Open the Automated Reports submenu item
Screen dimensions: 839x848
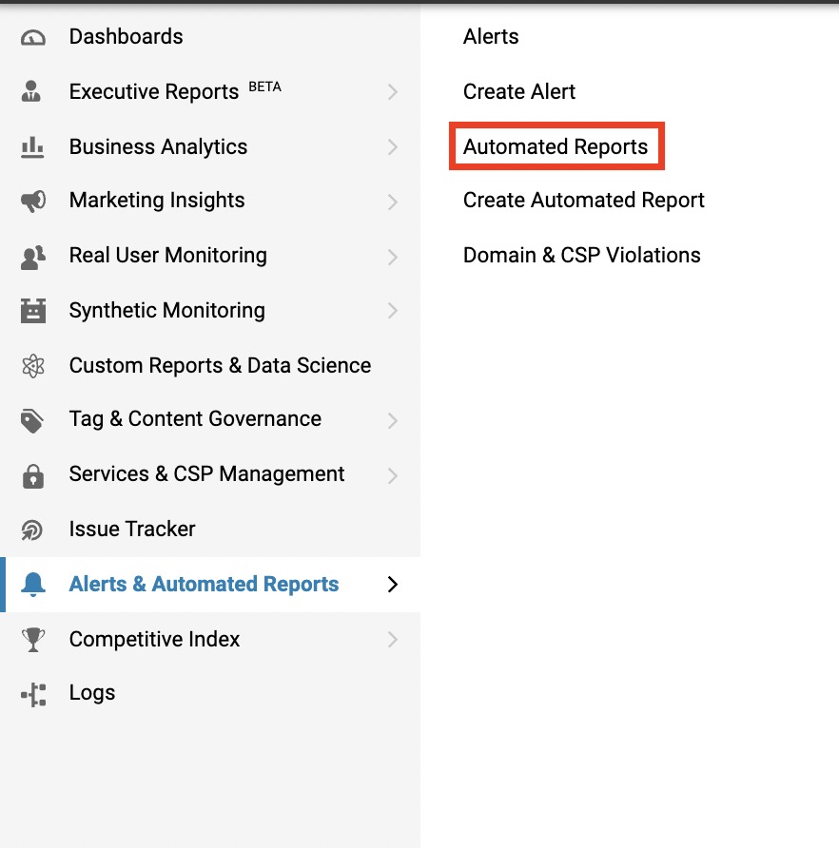[x=556, y=146]
